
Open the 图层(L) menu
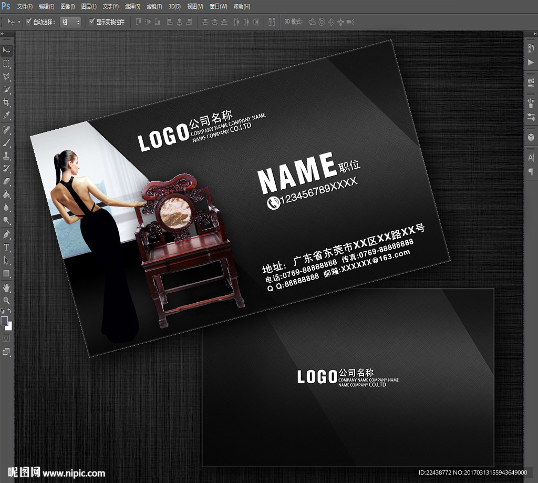pos(89,6)
